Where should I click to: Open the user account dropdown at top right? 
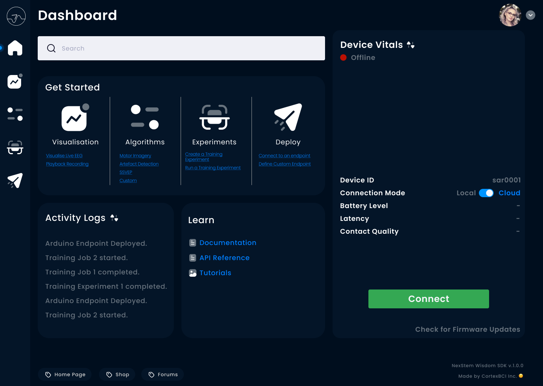pos(530,15)
